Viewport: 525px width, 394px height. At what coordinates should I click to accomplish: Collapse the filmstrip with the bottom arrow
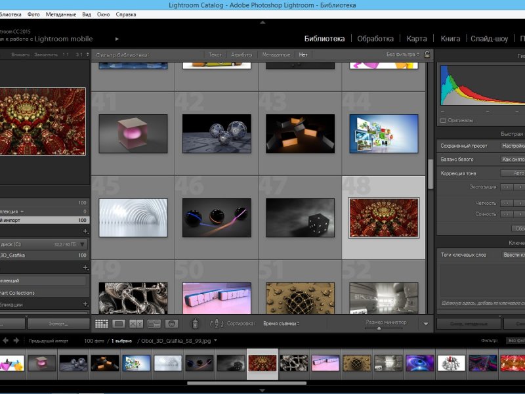pyautogui.click(x=262, y=390)
